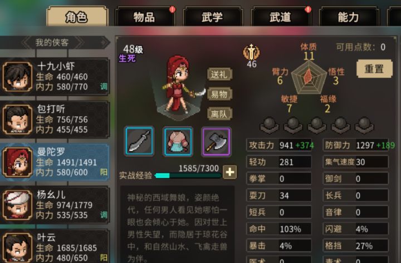Image resolution: width=401 pixels, height=263 pixels.
Task: Toggle 阳 mode for 曼陀罗
Action: coord(104,172)
